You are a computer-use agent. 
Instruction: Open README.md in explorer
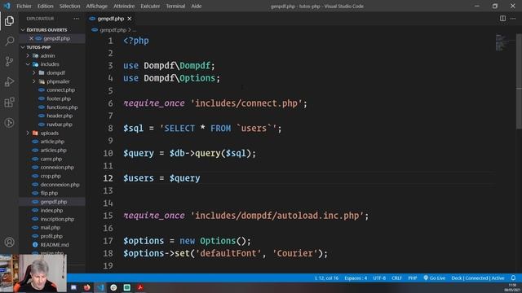(55, 245)
